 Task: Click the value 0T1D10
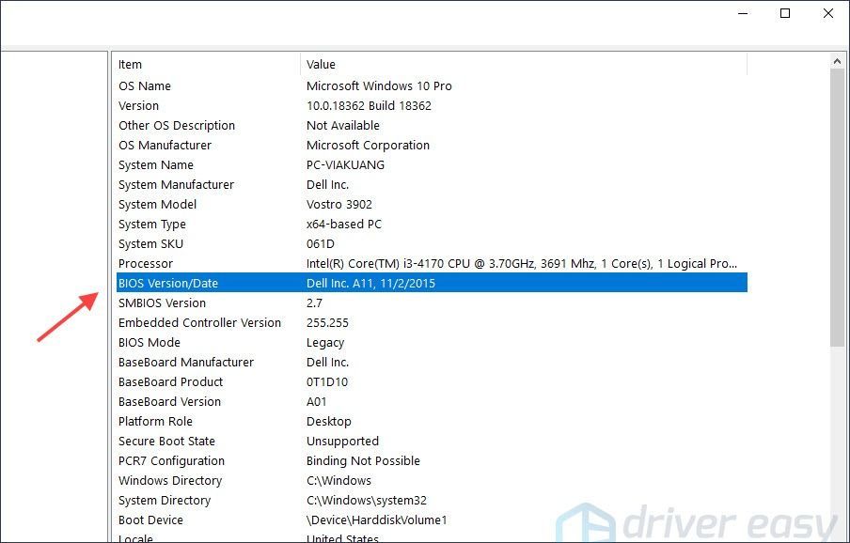[327, 382]
